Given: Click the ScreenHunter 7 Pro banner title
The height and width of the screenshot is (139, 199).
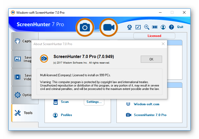Looking at the screenshot, I should tap(40, 24).
